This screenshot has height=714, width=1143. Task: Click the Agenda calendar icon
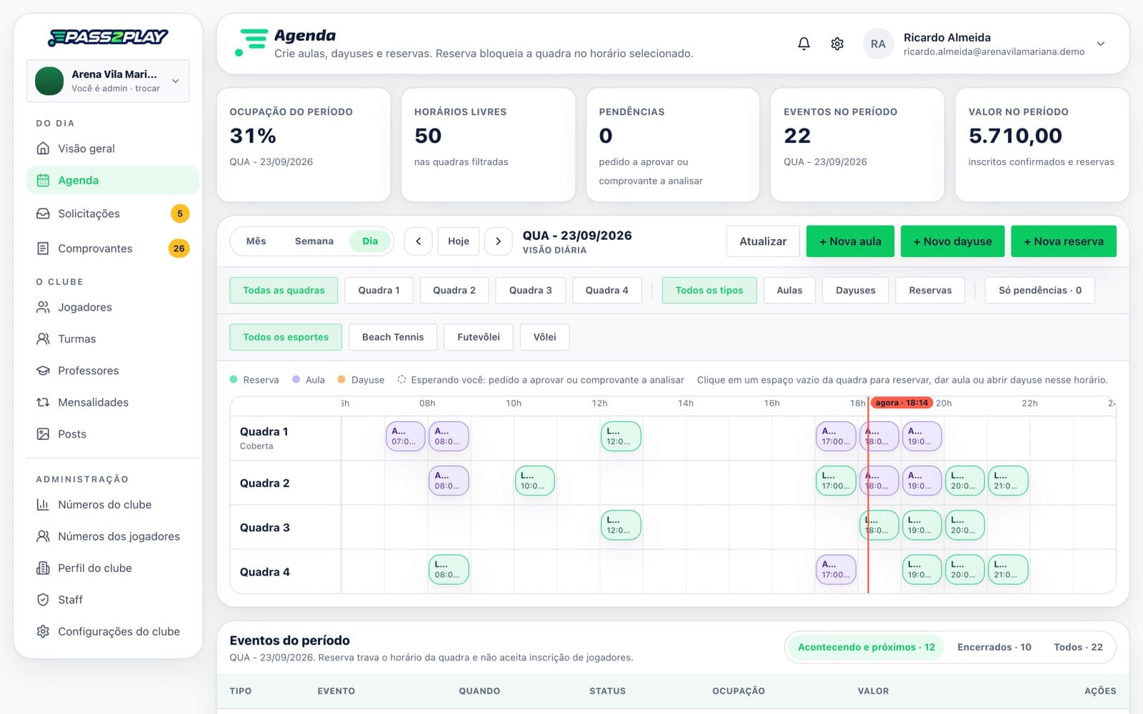[43, 180]
